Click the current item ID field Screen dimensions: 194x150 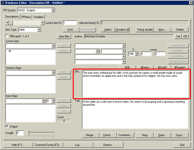click(70, 23)
